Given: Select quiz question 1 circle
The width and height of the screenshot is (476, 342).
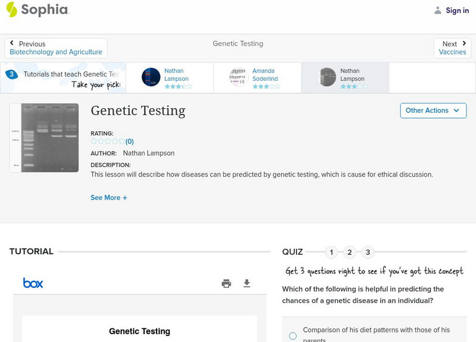Looking at the screenshot, I should click(x=331, y=252).
